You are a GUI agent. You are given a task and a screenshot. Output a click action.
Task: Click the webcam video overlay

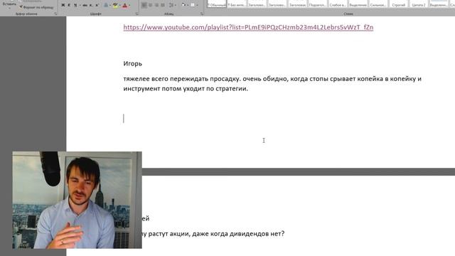(x=77, y=200)
